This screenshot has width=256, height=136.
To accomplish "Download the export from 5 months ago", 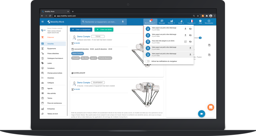I will 190,55.
